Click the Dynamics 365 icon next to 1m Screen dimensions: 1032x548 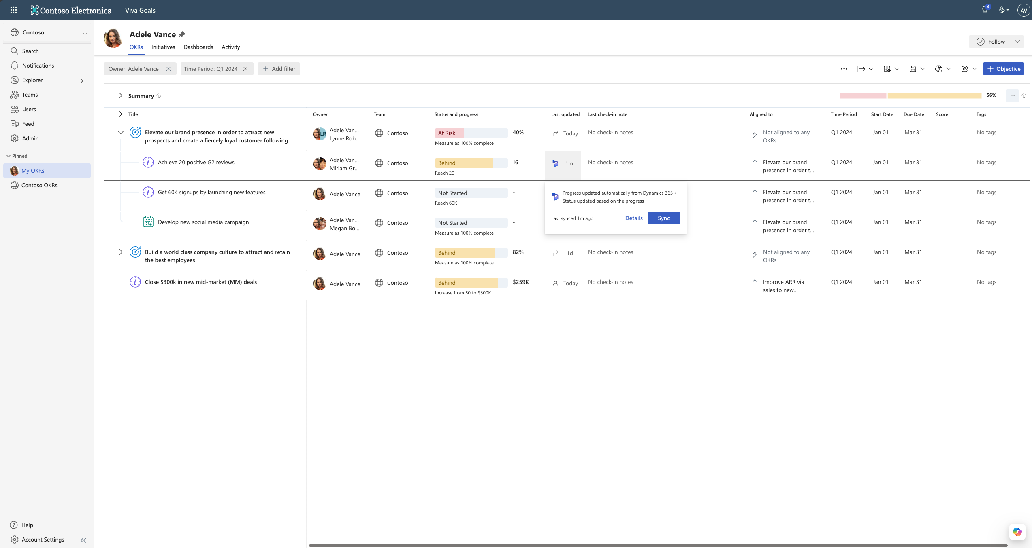click(x=555, y=163)
